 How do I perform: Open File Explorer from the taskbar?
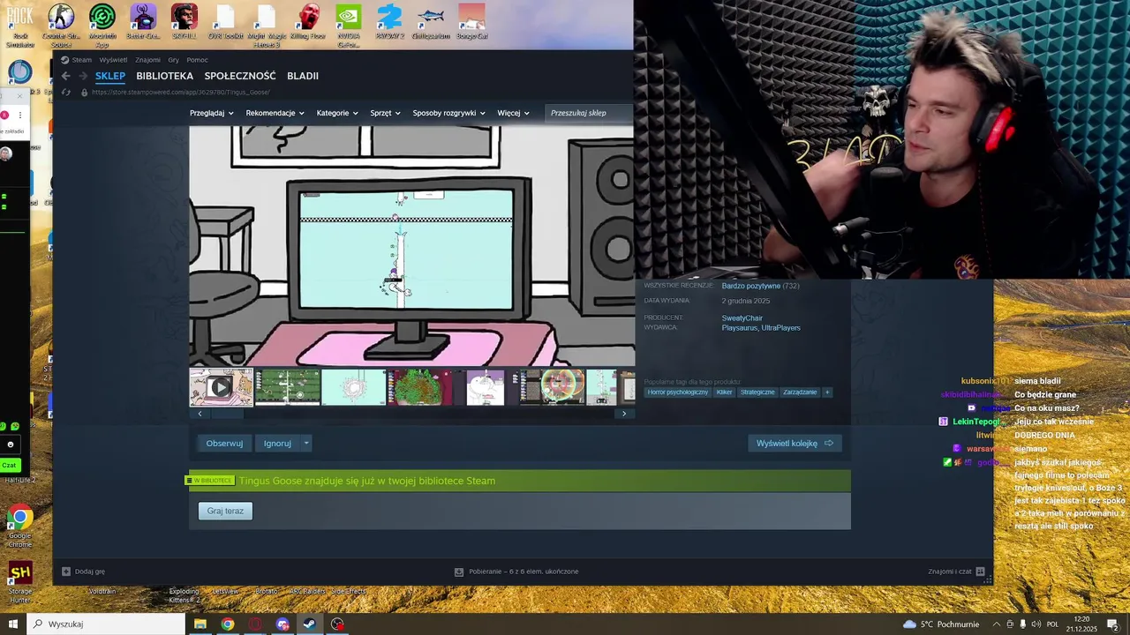pos(200,624)
